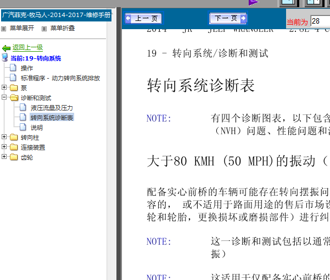330x280 pixels.
Task: Open the 说明 document
Action: coord(37,128)
